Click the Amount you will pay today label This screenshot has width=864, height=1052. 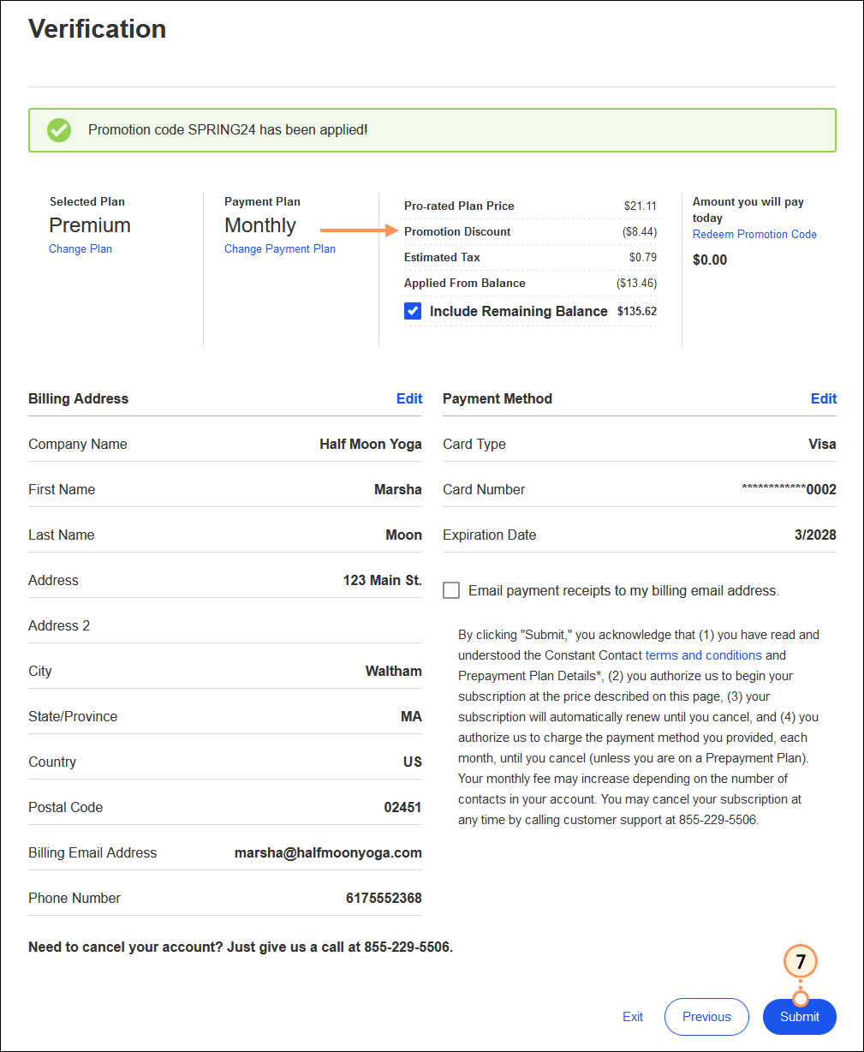pyautogui.click(x=748, y=210)
